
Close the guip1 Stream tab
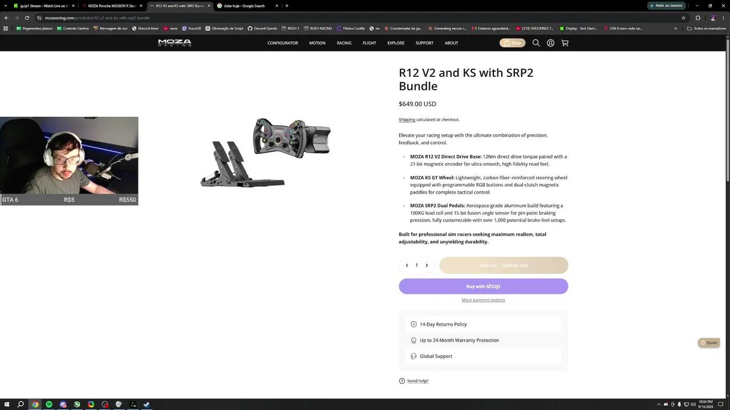(73, 6)
